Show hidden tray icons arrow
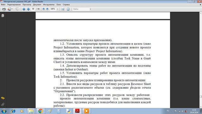This screenshot has width=202, height=114. click(172, 111)
